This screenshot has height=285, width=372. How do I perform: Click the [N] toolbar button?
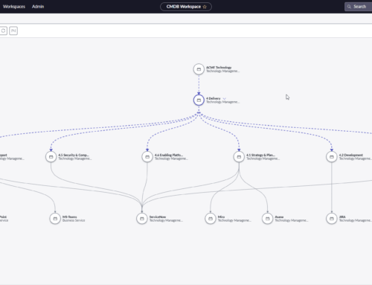pyautogui.click(x=13, y=31)
